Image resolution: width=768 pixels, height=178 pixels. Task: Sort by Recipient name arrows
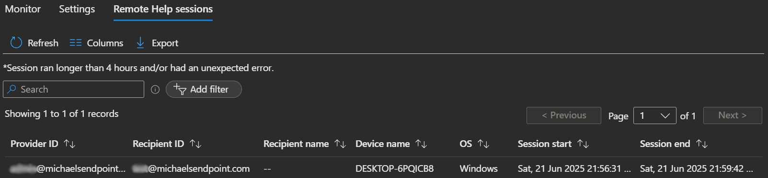(x=340, y=144)
